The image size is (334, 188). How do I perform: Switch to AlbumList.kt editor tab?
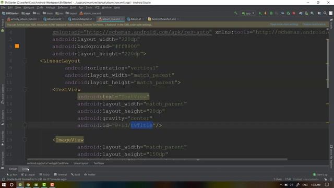pyautogui.click(x=54, y=19)
